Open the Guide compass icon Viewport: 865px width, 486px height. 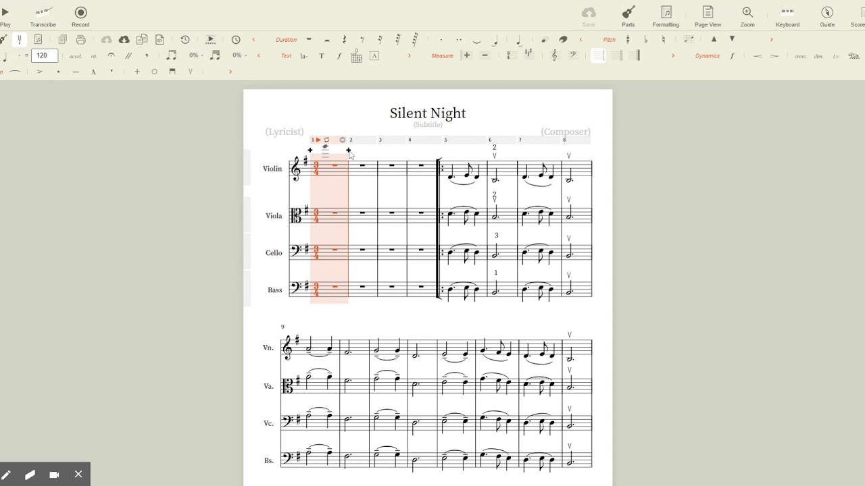pyautogui.click(x=827, y=17)
